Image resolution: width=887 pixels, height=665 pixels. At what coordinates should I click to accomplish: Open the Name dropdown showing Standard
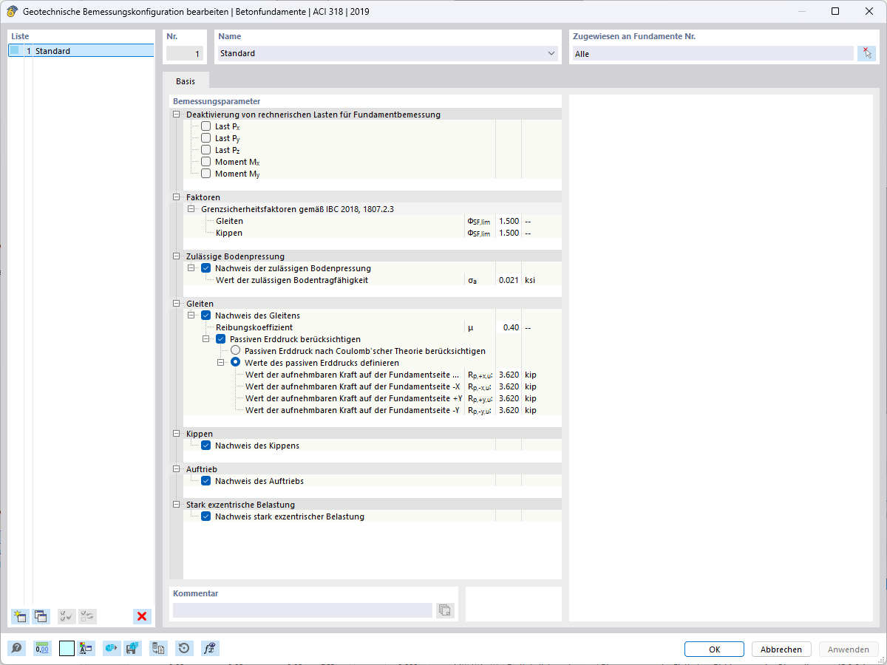(551, 53)
